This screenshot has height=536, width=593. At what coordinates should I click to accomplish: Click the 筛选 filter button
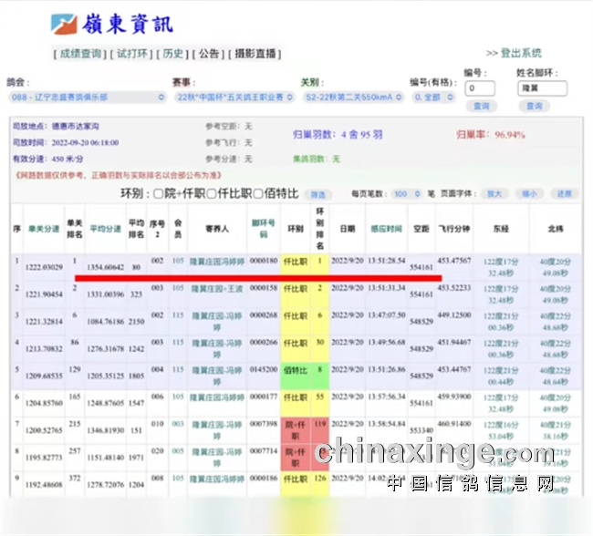coord(317,194)
